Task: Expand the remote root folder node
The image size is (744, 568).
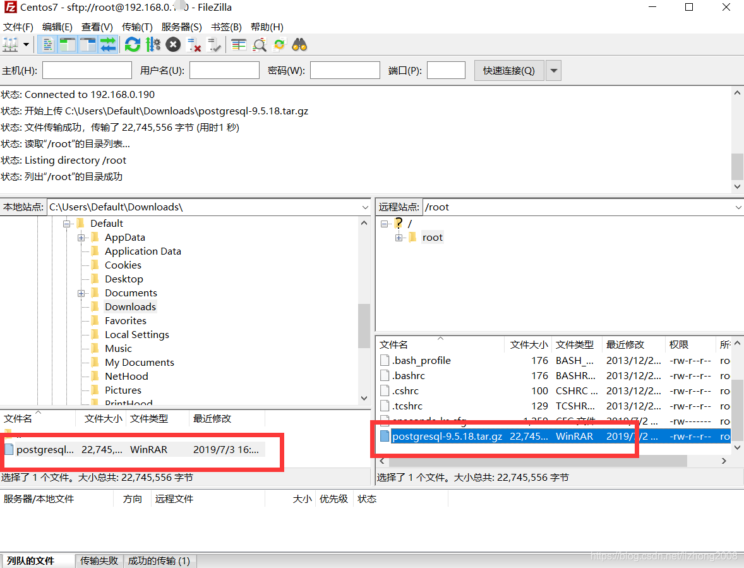Action: [x=399, y=238]
